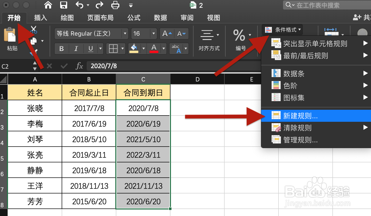Viewport: 371px width, 216px height.
Task: Switch to the 审阅 tab
Action: 187,18
